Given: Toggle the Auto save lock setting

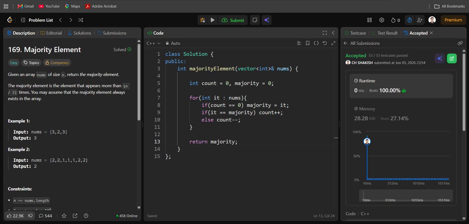Looking at the screenshot, I should [173, 43].
